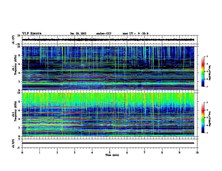Click time axis tick label "7"

145,153
